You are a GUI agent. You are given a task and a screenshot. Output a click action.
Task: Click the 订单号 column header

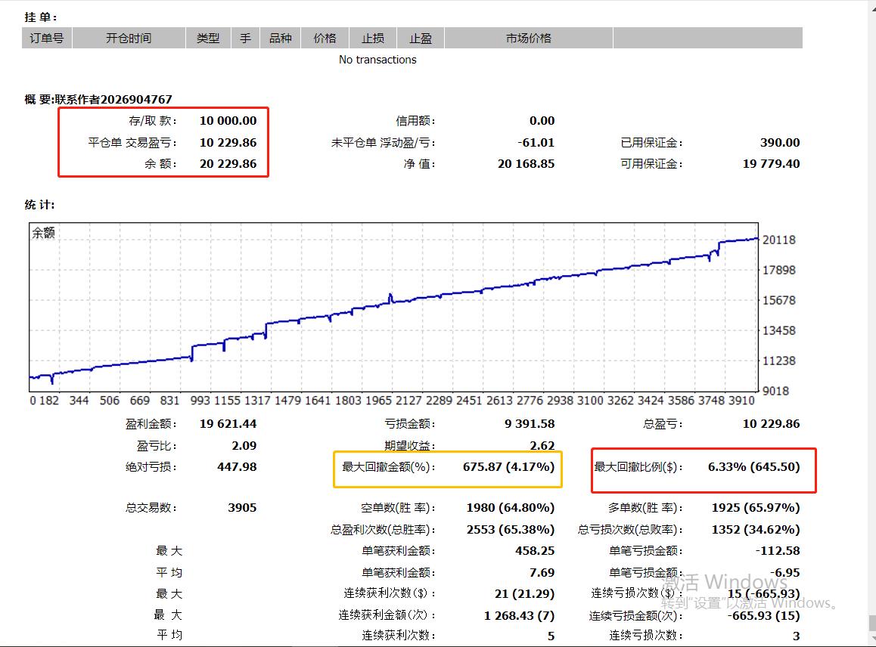coord(47,39)
